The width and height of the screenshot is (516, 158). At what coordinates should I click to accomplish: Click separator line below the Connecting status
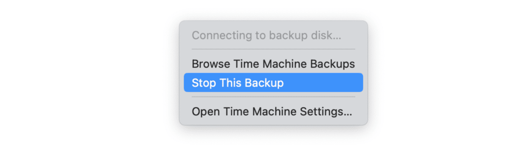pyautogui.click(x=273, y=49)
